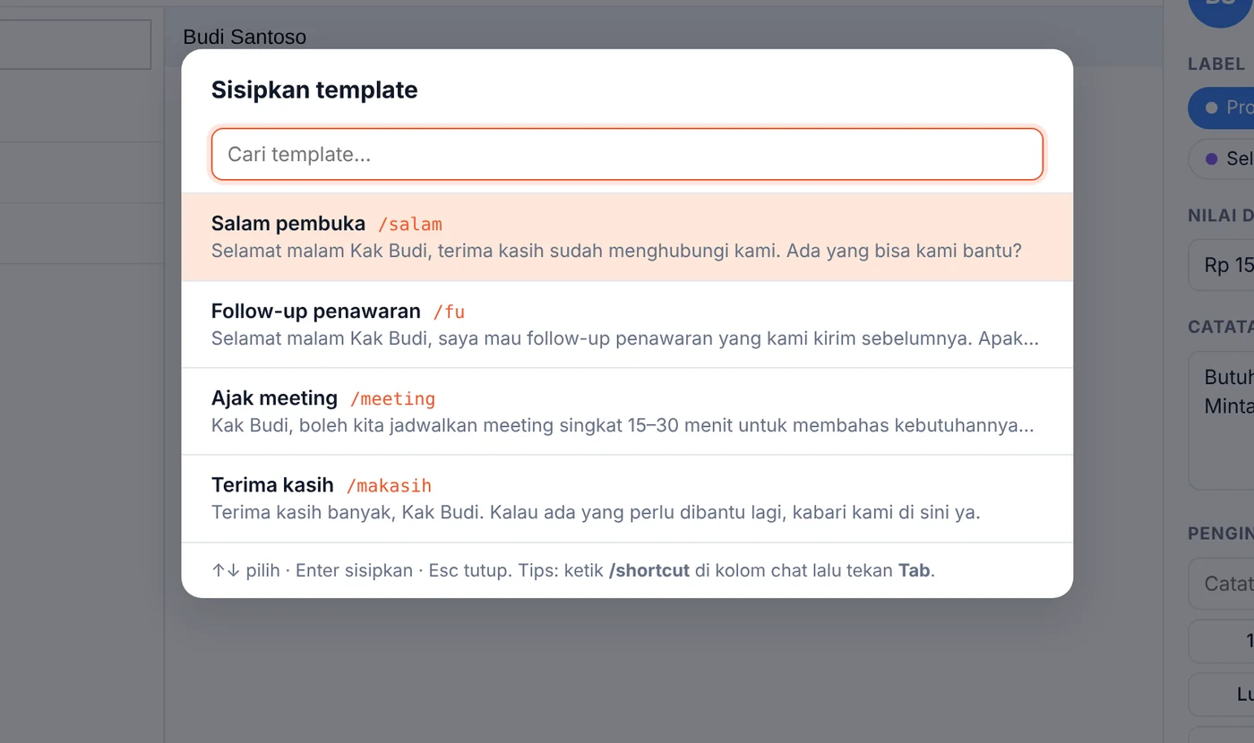
Task: Click the Cari template search field
Action: click(627, 154)
